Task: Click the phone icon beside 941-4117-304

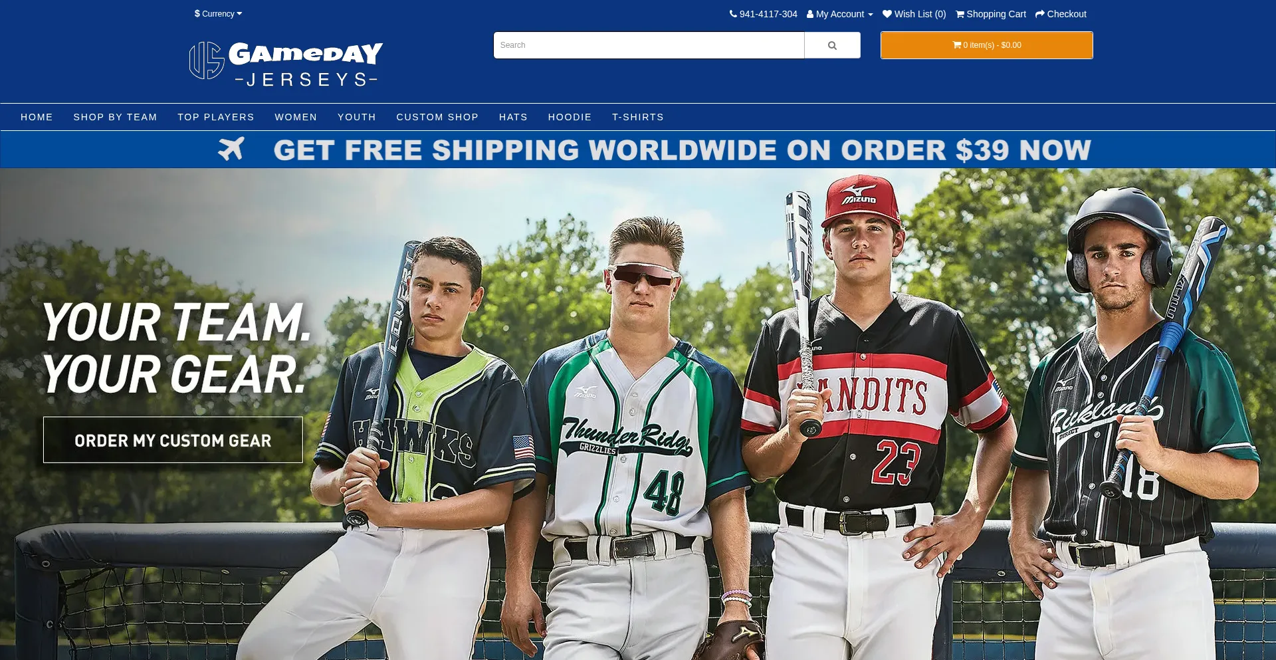Action: [x=733, y=14]
